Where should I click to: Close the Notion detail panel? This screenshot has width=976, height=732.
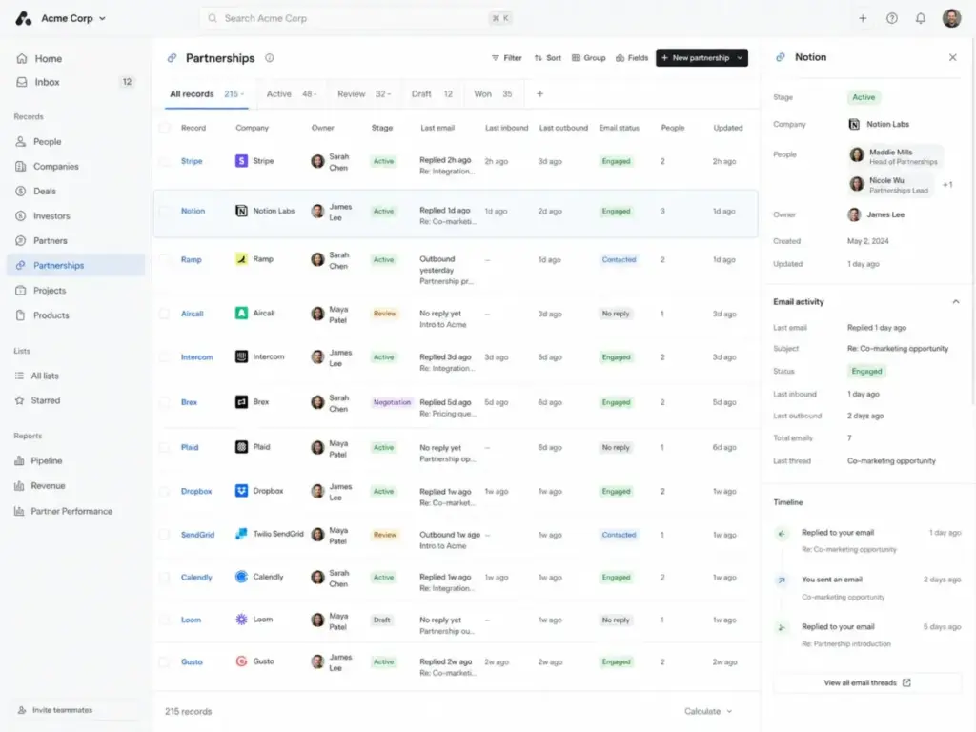click(x=953, y=57)
